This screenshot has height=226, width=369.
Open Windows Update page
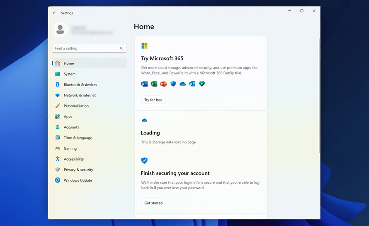90,180
